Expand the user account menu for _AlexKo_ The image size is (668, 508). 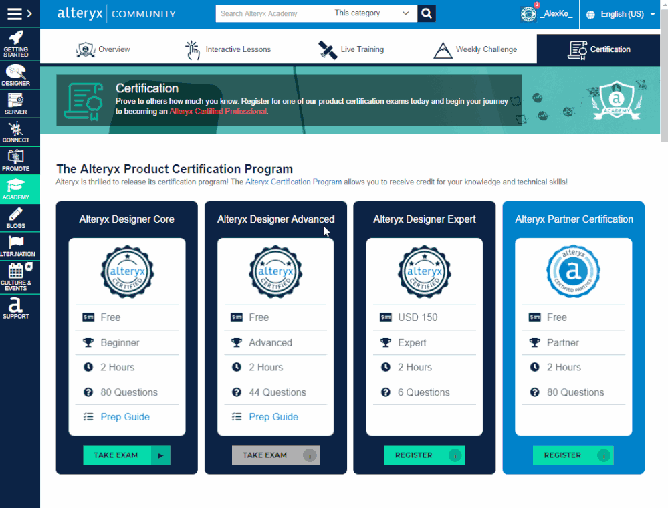[x=555, y=13]
